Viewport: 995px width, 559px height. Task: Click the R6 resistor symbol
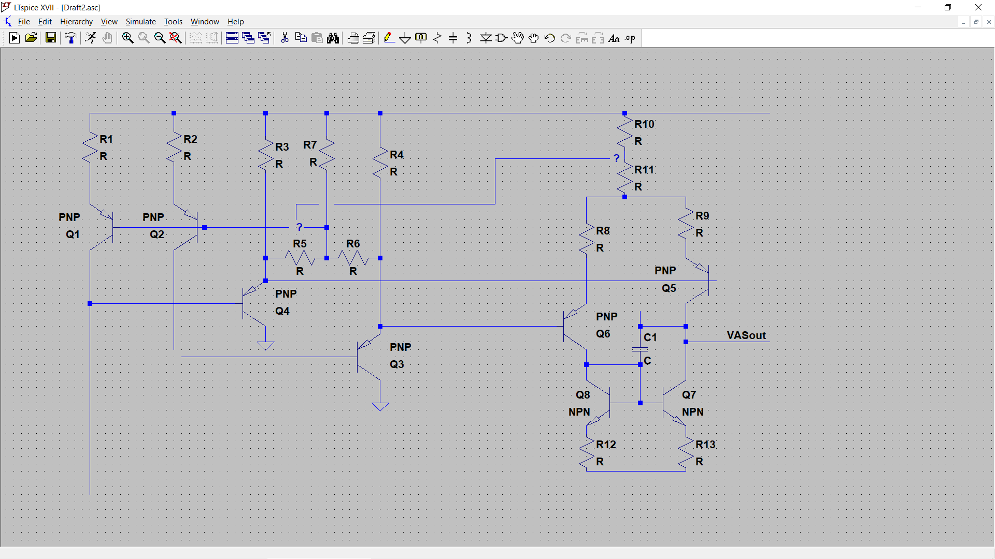[353, 257]
